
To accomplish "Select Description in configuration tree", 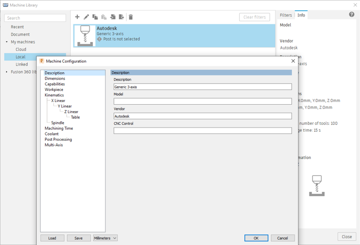I will (x=54, y=73).
